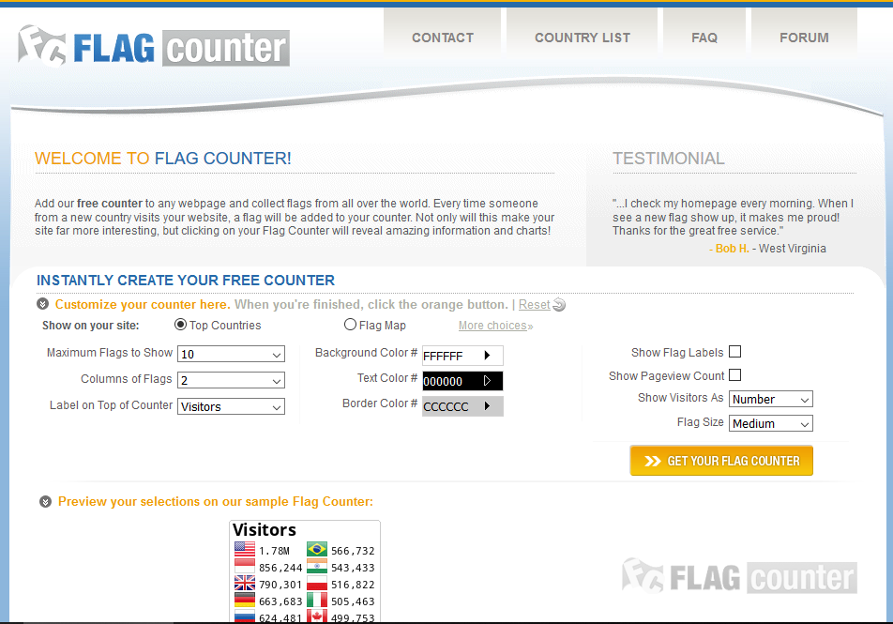Screen dimensions: 893x624
Task: Click the Flag Counter logo in header
Action: pos(154,46)
